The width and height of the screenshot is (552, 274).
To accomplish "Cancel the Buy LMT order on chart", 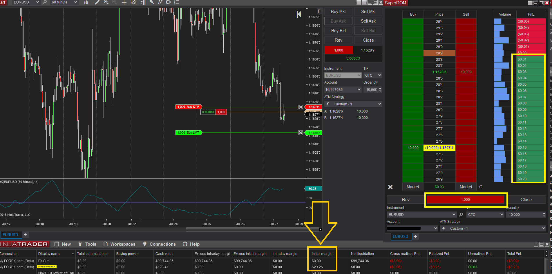I will [301, 133].
